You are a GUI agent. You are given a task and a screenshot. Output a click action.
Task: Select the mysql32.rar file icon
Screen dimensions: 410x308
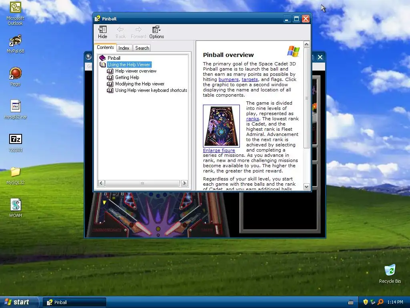coord(15,109)
